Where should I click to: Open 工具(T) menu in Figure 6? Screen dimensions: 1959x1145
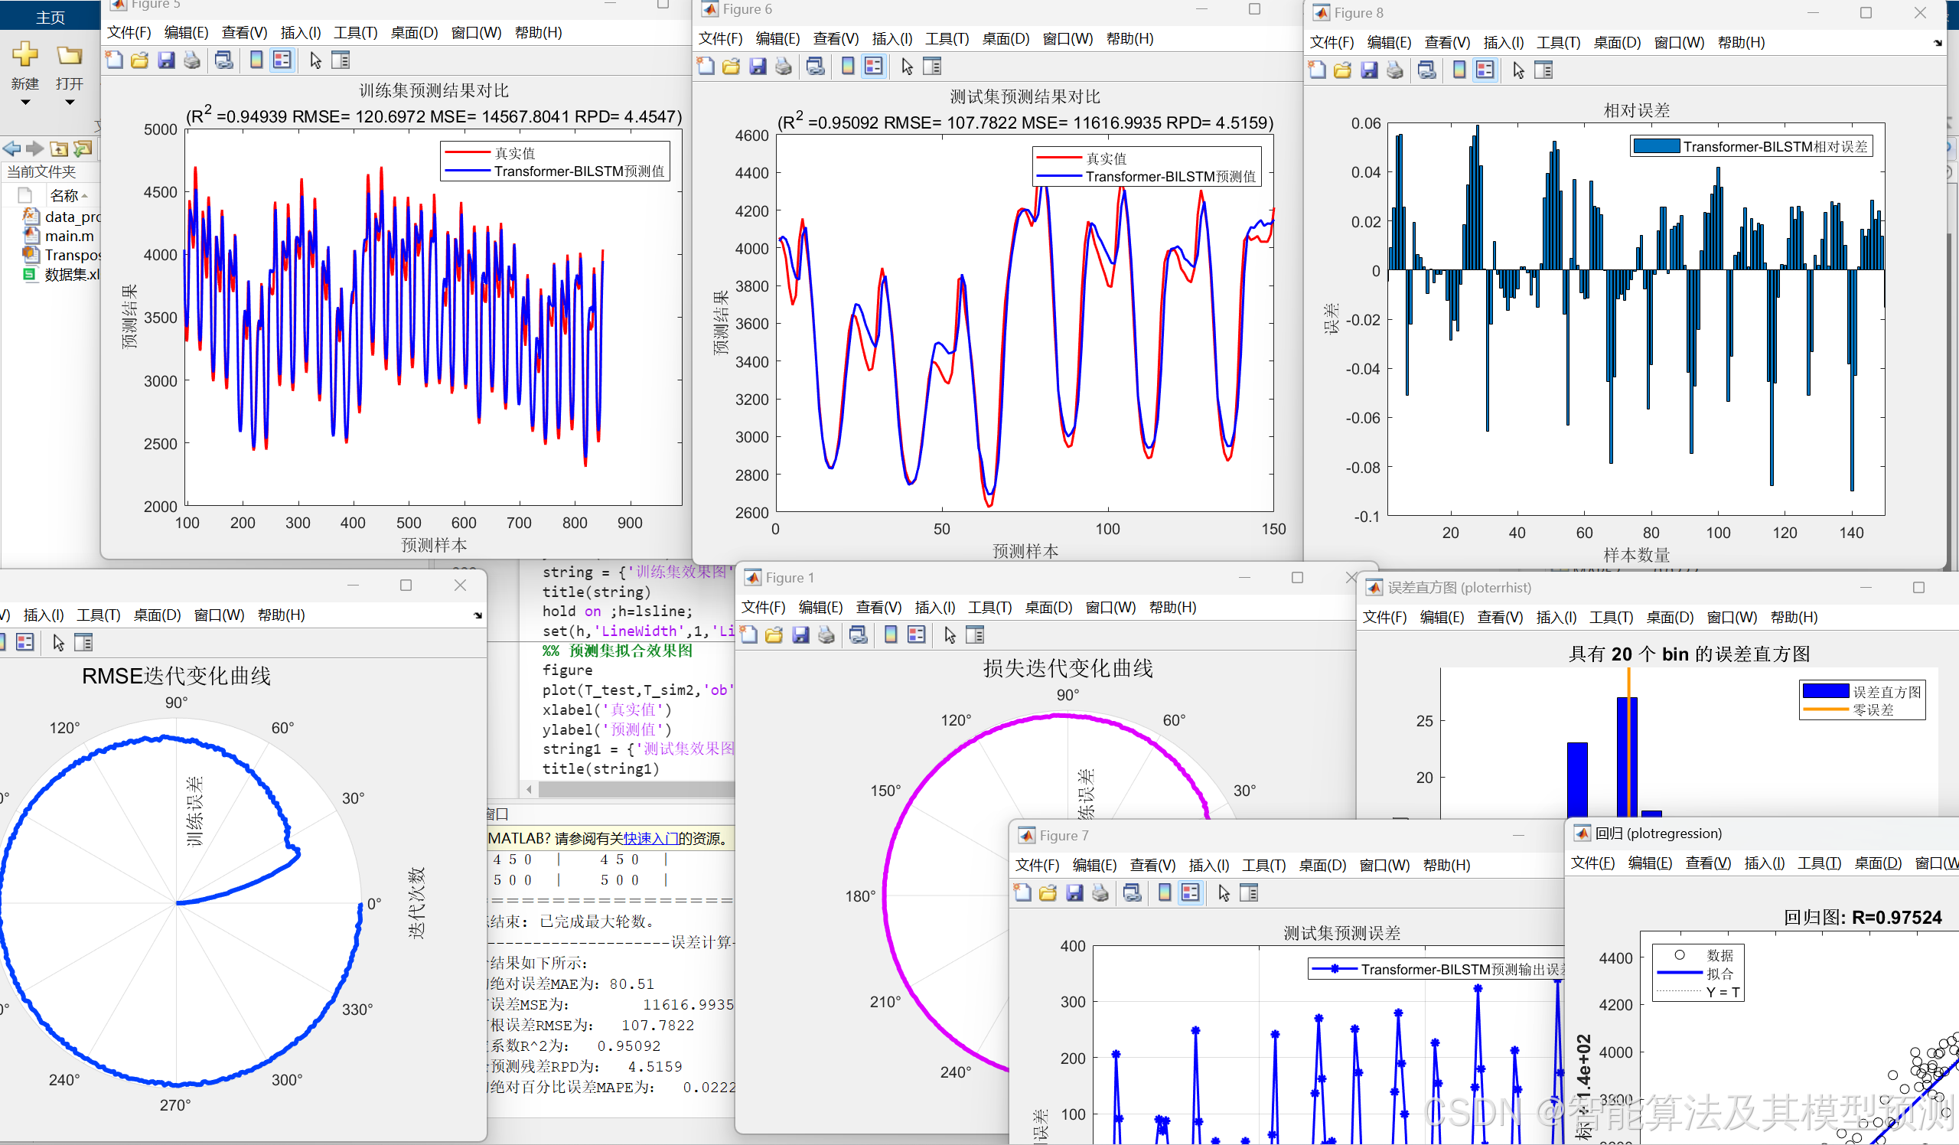(x=946, y=39)
